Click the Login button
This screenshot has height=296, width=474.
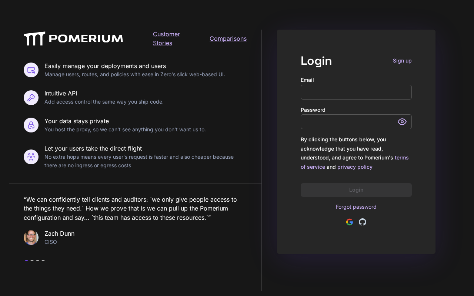356,190
